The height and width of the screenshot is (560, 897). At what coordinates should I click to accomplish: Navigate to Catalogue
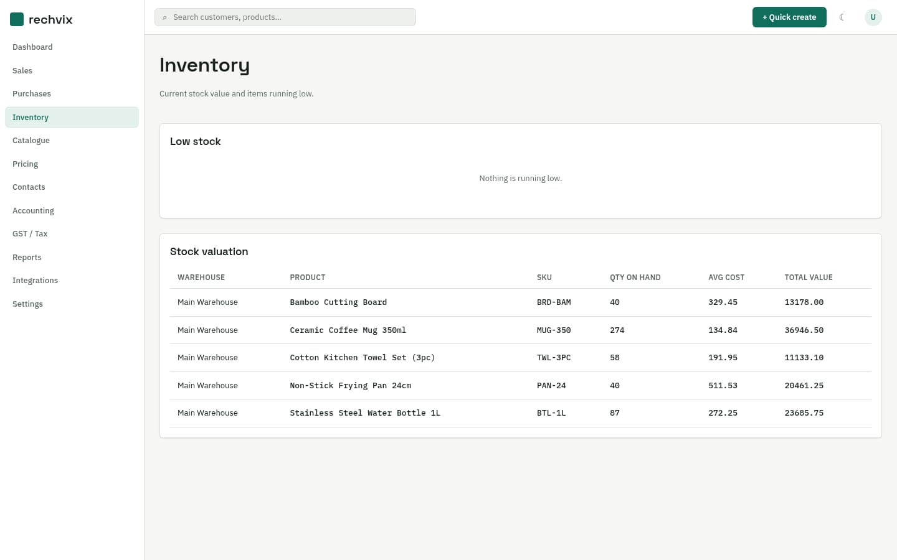click(x=72, y=141)
